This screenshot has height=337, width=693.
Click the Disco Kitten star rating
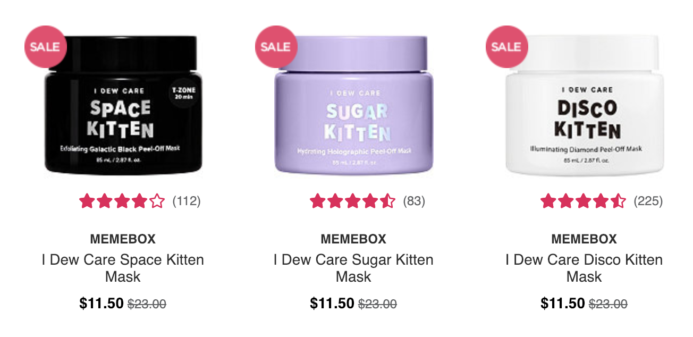pyautogui.click(x=584, y=201)
